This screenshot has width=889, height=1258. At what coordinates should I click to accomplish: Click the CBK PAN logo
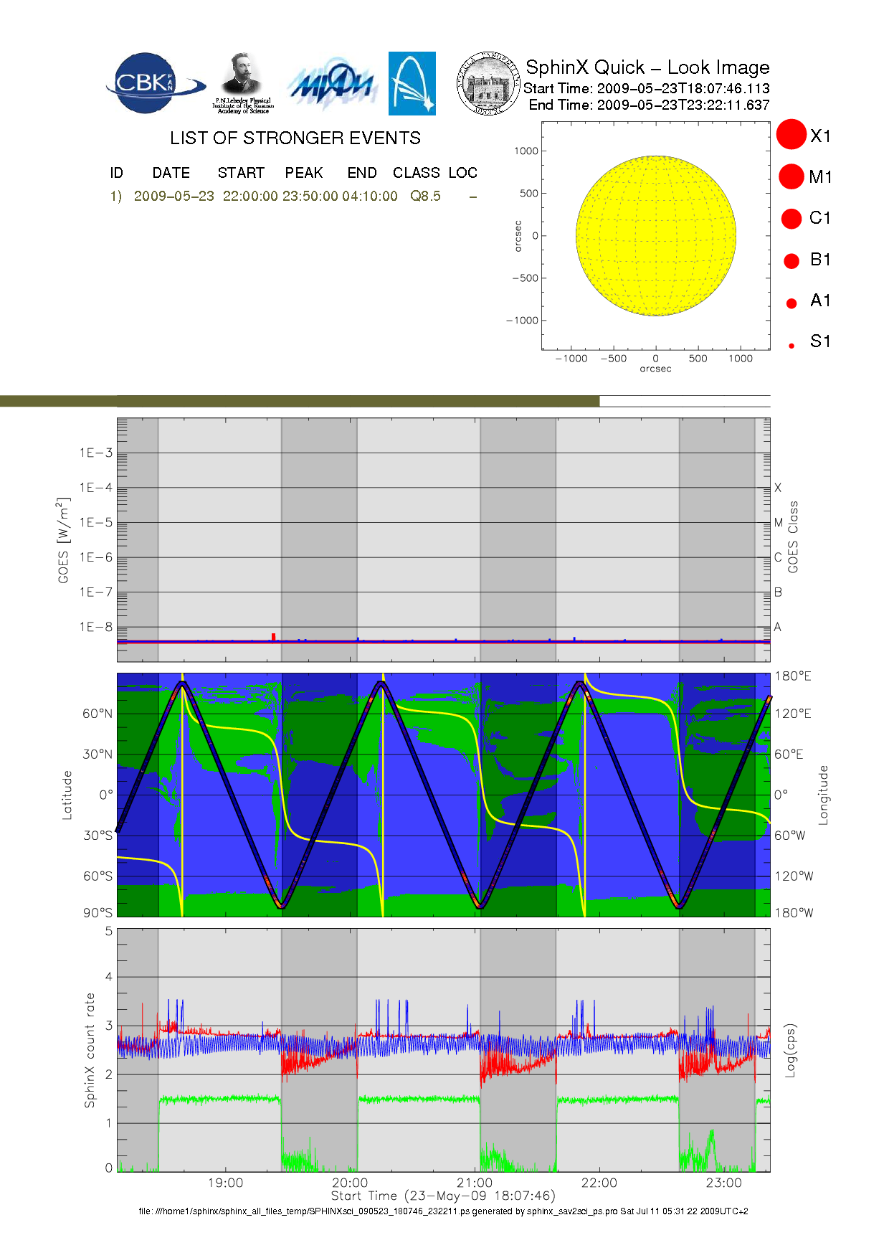(153, 83)
